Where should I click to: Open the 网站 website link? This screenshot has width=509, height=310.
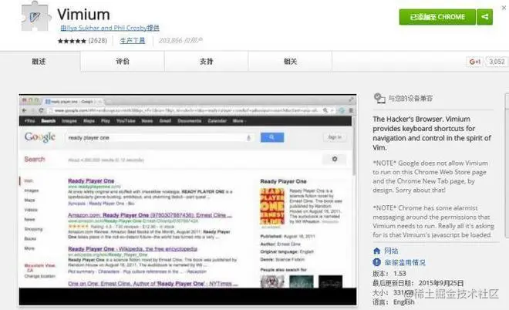tap(391, 251)
